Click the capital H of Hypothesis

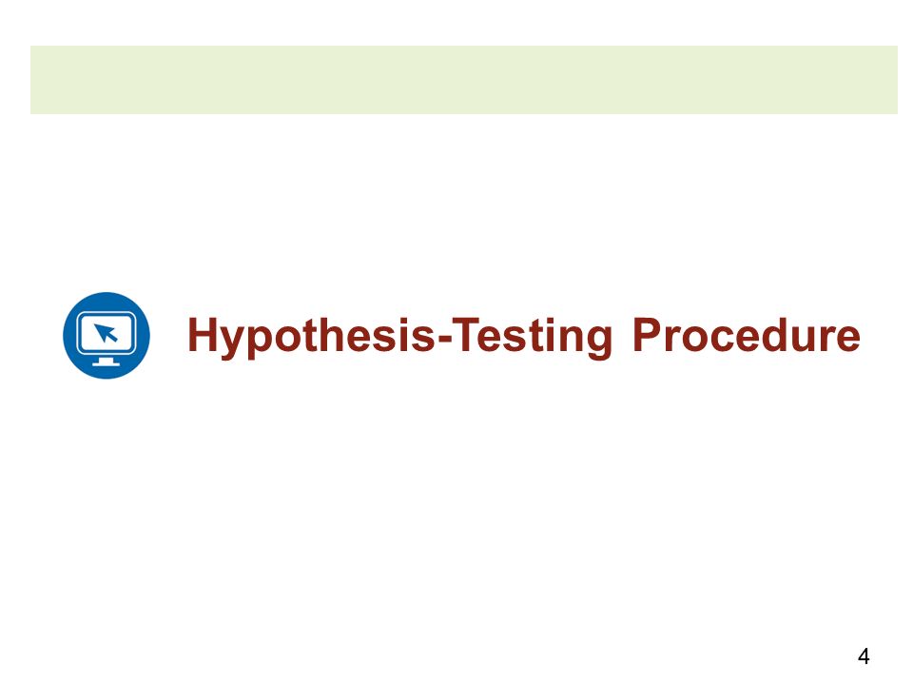202,334
